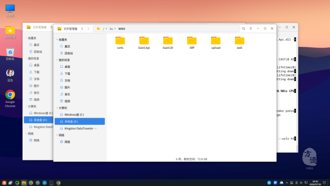
Task: Click WMS in the breadcrumb path
Action: point(122,28)
